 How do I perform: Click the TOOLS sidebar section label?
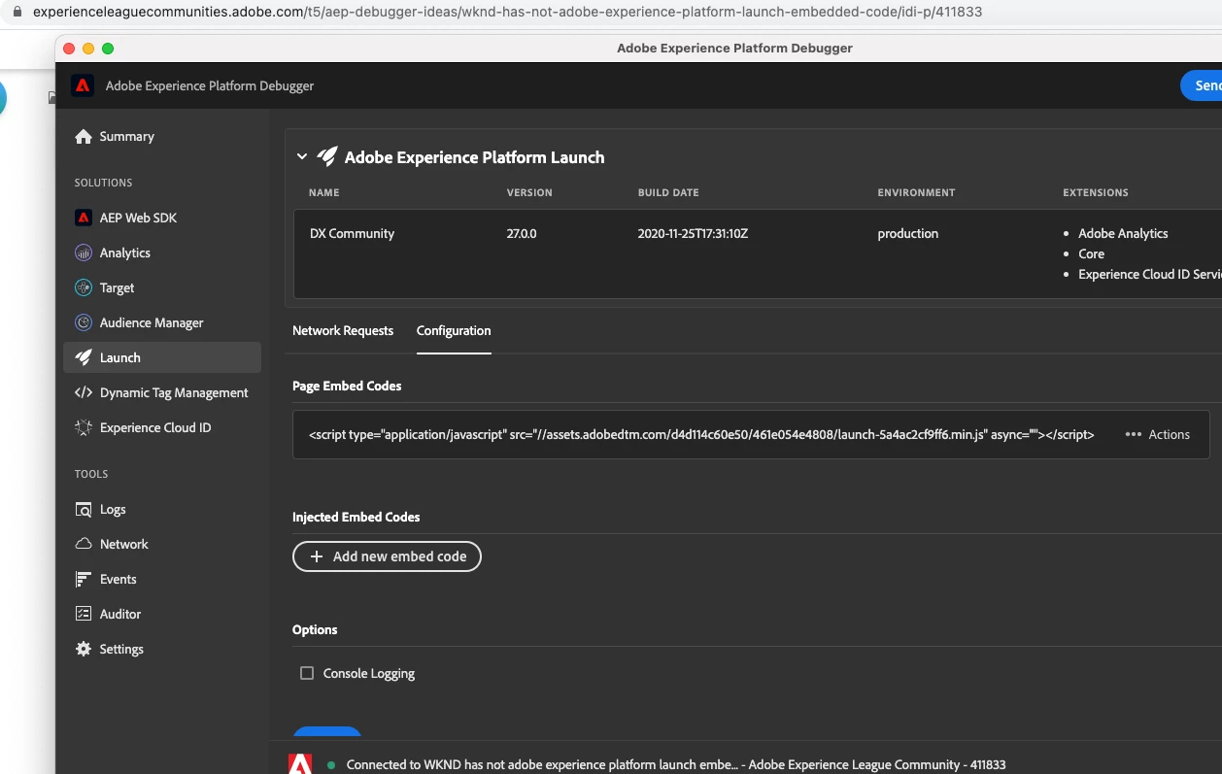[91, 474]
